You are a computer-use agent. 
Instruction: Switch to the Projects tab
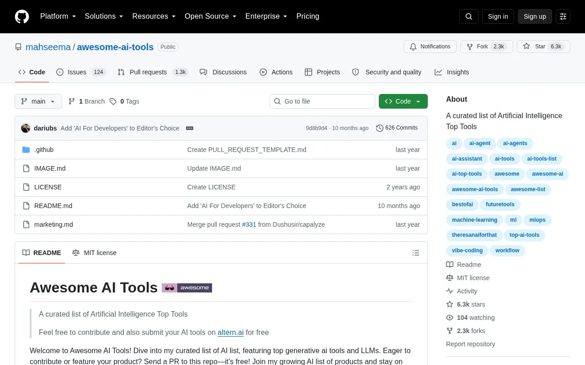pos(323,72)
